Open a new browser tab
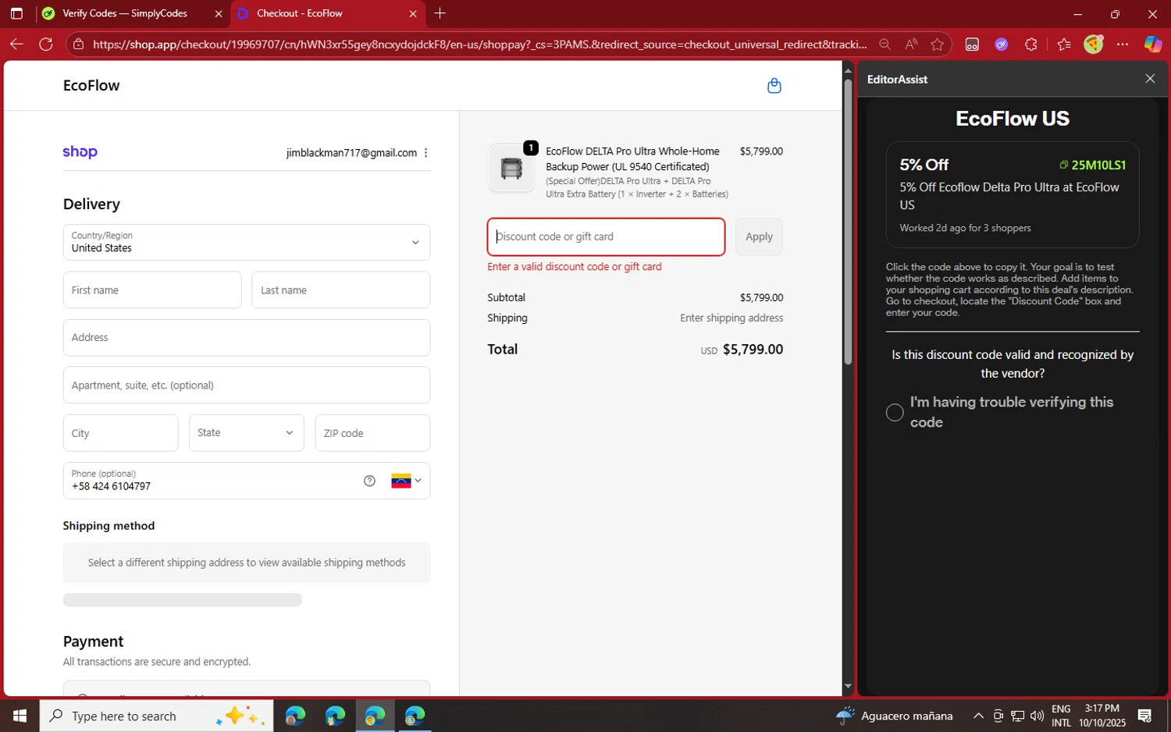 440,13
